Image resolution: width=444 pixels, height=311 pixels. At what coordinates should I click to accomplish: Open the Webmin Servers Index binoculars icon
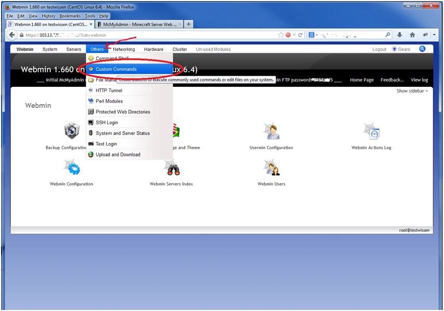click(x=172, y=167)
